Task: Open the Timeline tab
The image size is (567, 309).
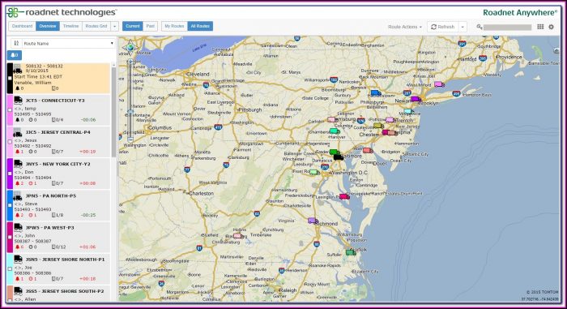Action: click(71, 26)
